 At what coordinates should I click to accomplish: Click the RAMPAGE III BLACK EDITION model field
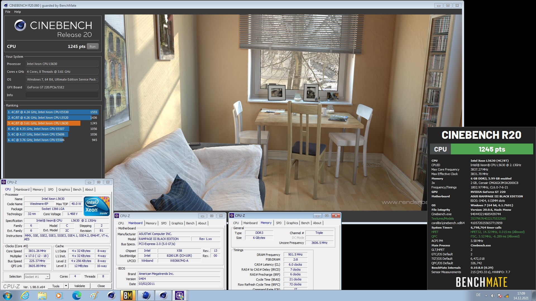(x=164, y=239)
